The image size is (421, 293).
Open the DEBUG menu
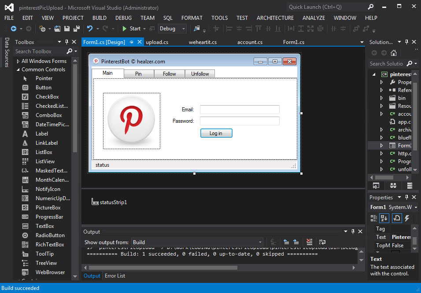123,18
